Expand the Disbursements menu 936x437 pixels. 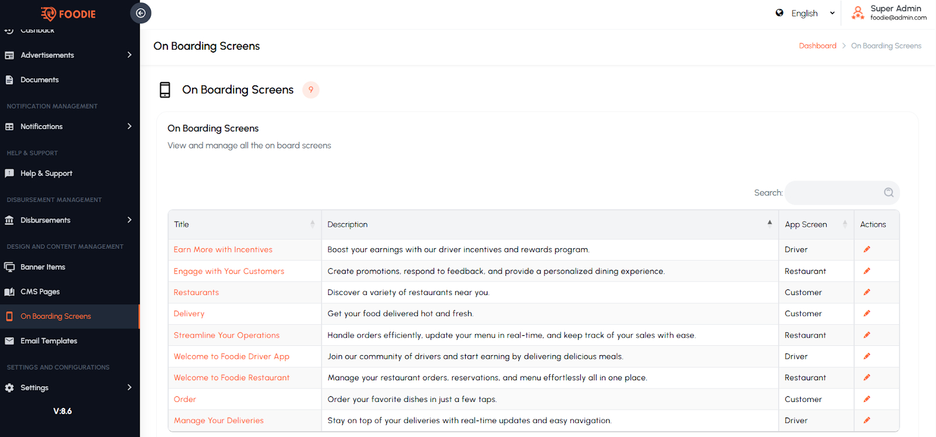pos(69,220)
